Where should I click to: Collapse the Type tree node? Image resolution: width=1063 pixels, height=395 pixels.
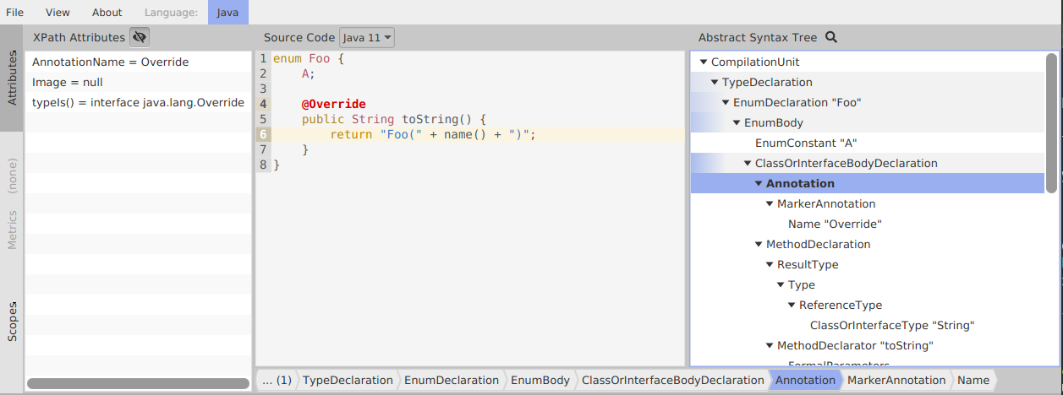(x=781, y=285)
